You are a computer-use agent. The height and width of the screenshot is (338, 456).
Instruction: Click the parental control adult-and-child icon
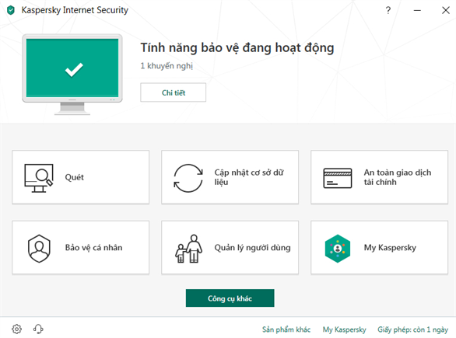(x=188, y=249)
